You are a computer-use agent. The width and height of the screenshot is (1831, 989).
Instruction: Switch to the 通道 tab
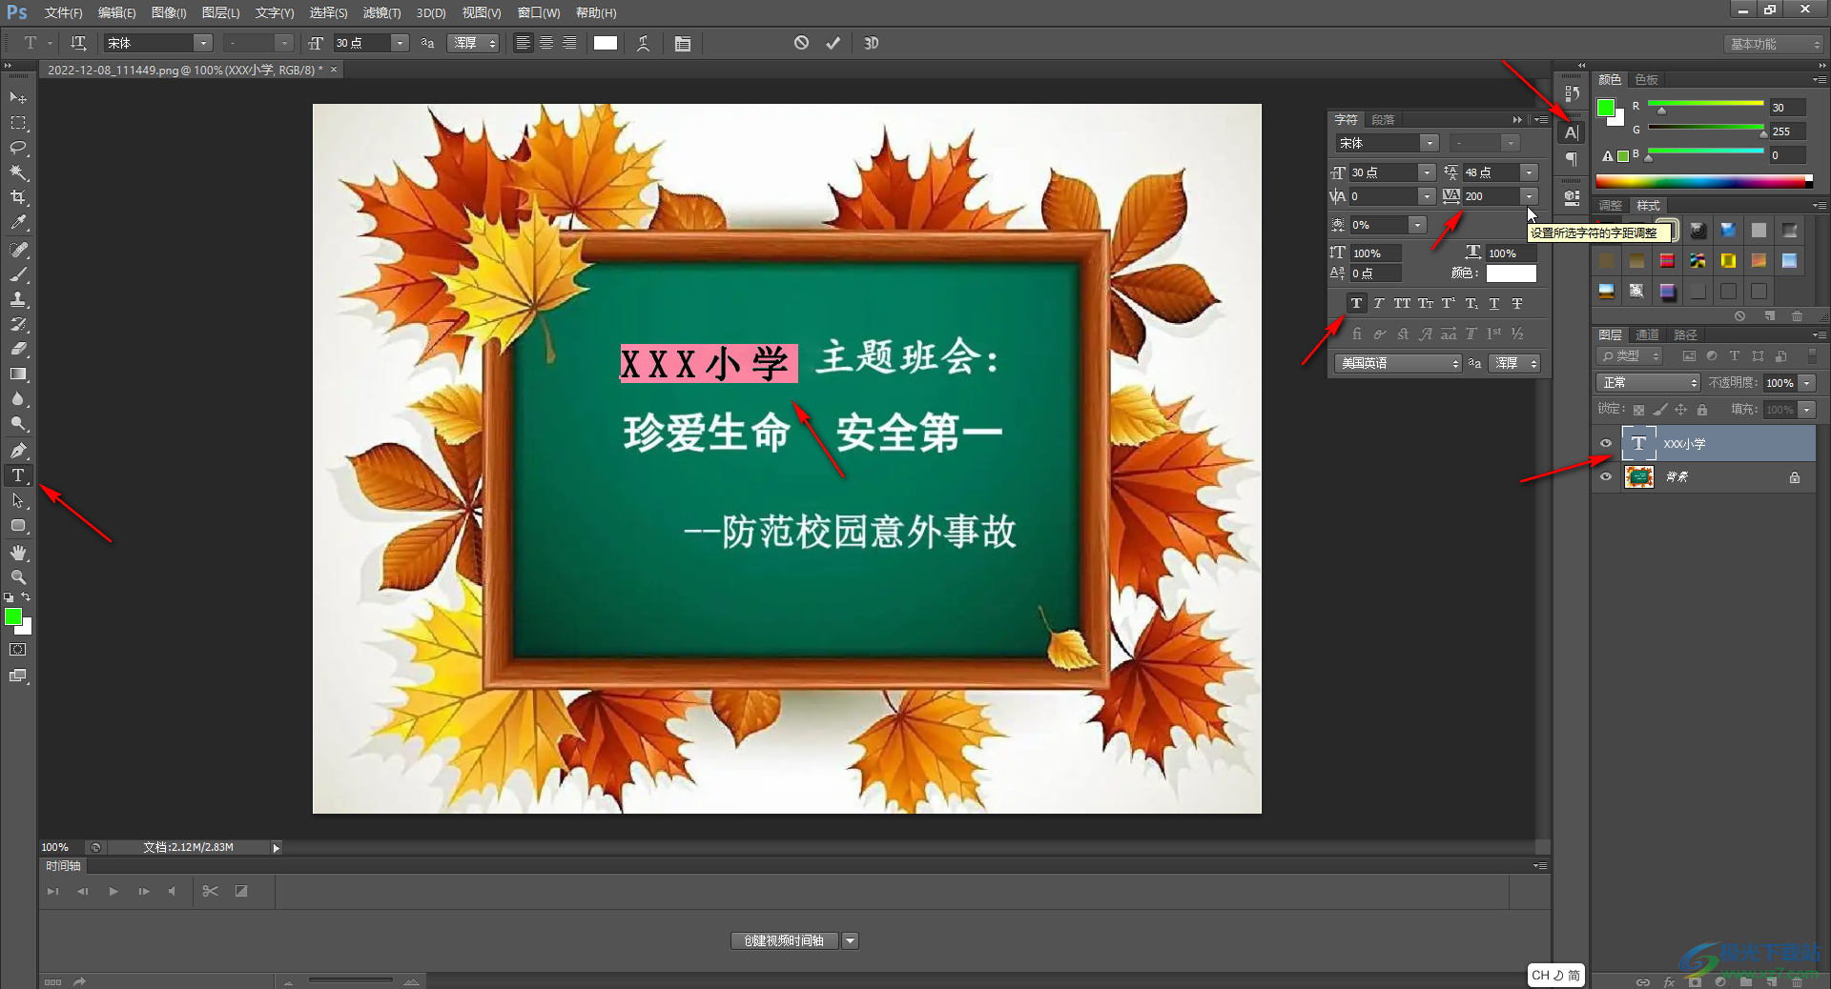click(1647, 334)
